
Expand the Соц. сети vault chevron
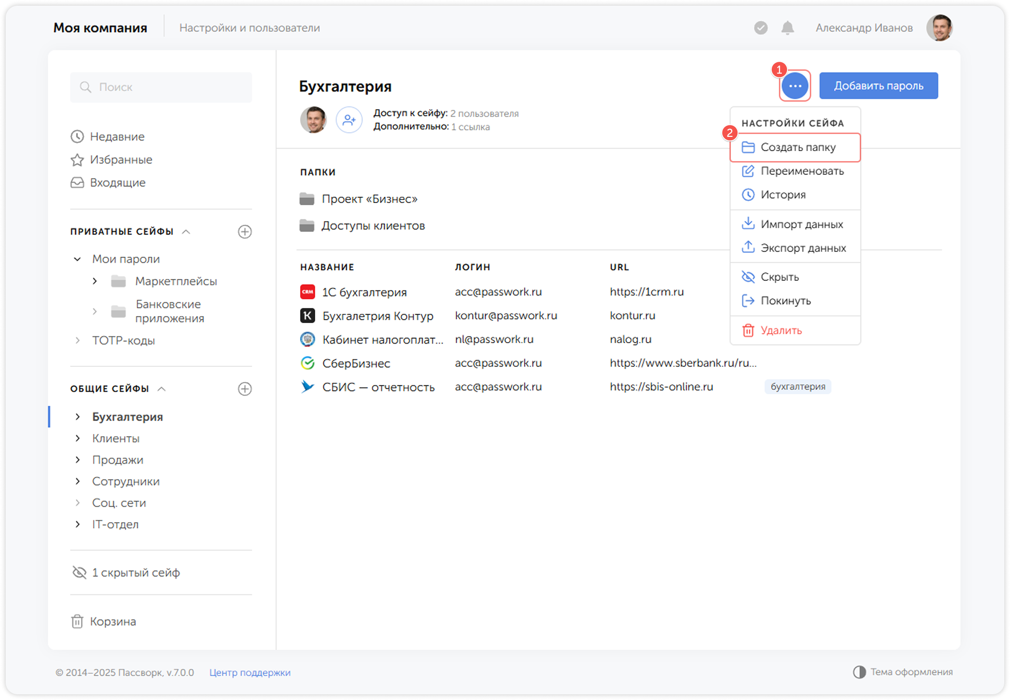(78, 503)
